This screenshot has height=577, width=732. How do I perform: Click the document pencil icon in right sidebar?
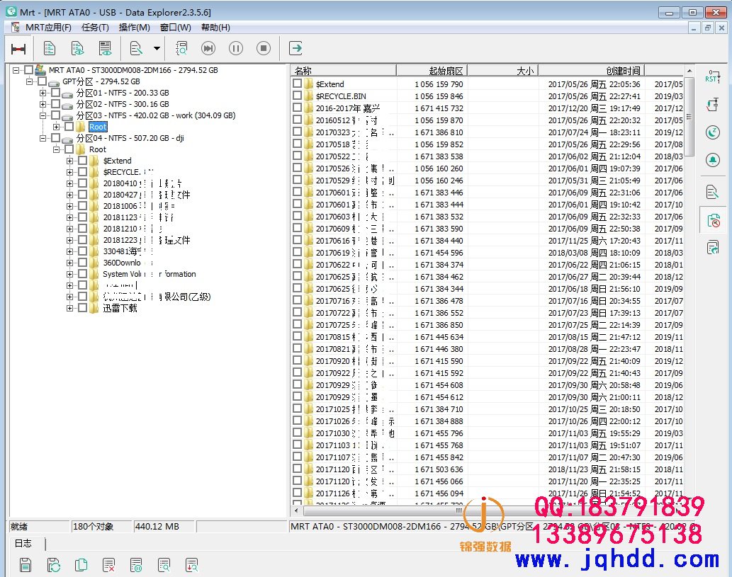[x=712, y=192]
